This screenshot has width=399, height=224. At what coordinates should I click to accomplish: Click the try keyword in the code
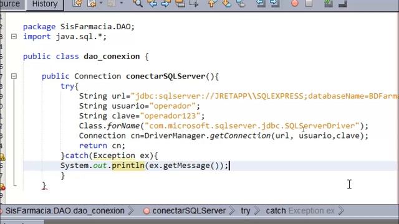[x=67, y=86]
